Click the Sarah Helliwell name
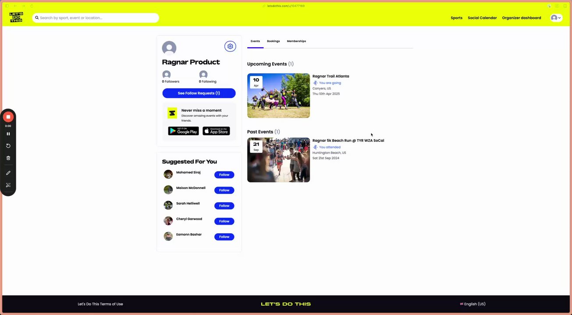The image size is (572, 315). [188, 203]
